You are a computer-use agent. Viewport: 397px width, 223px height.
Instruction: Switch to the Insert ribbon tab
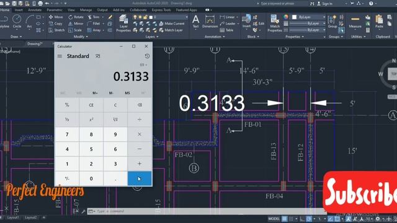click(x=19, y=10)
